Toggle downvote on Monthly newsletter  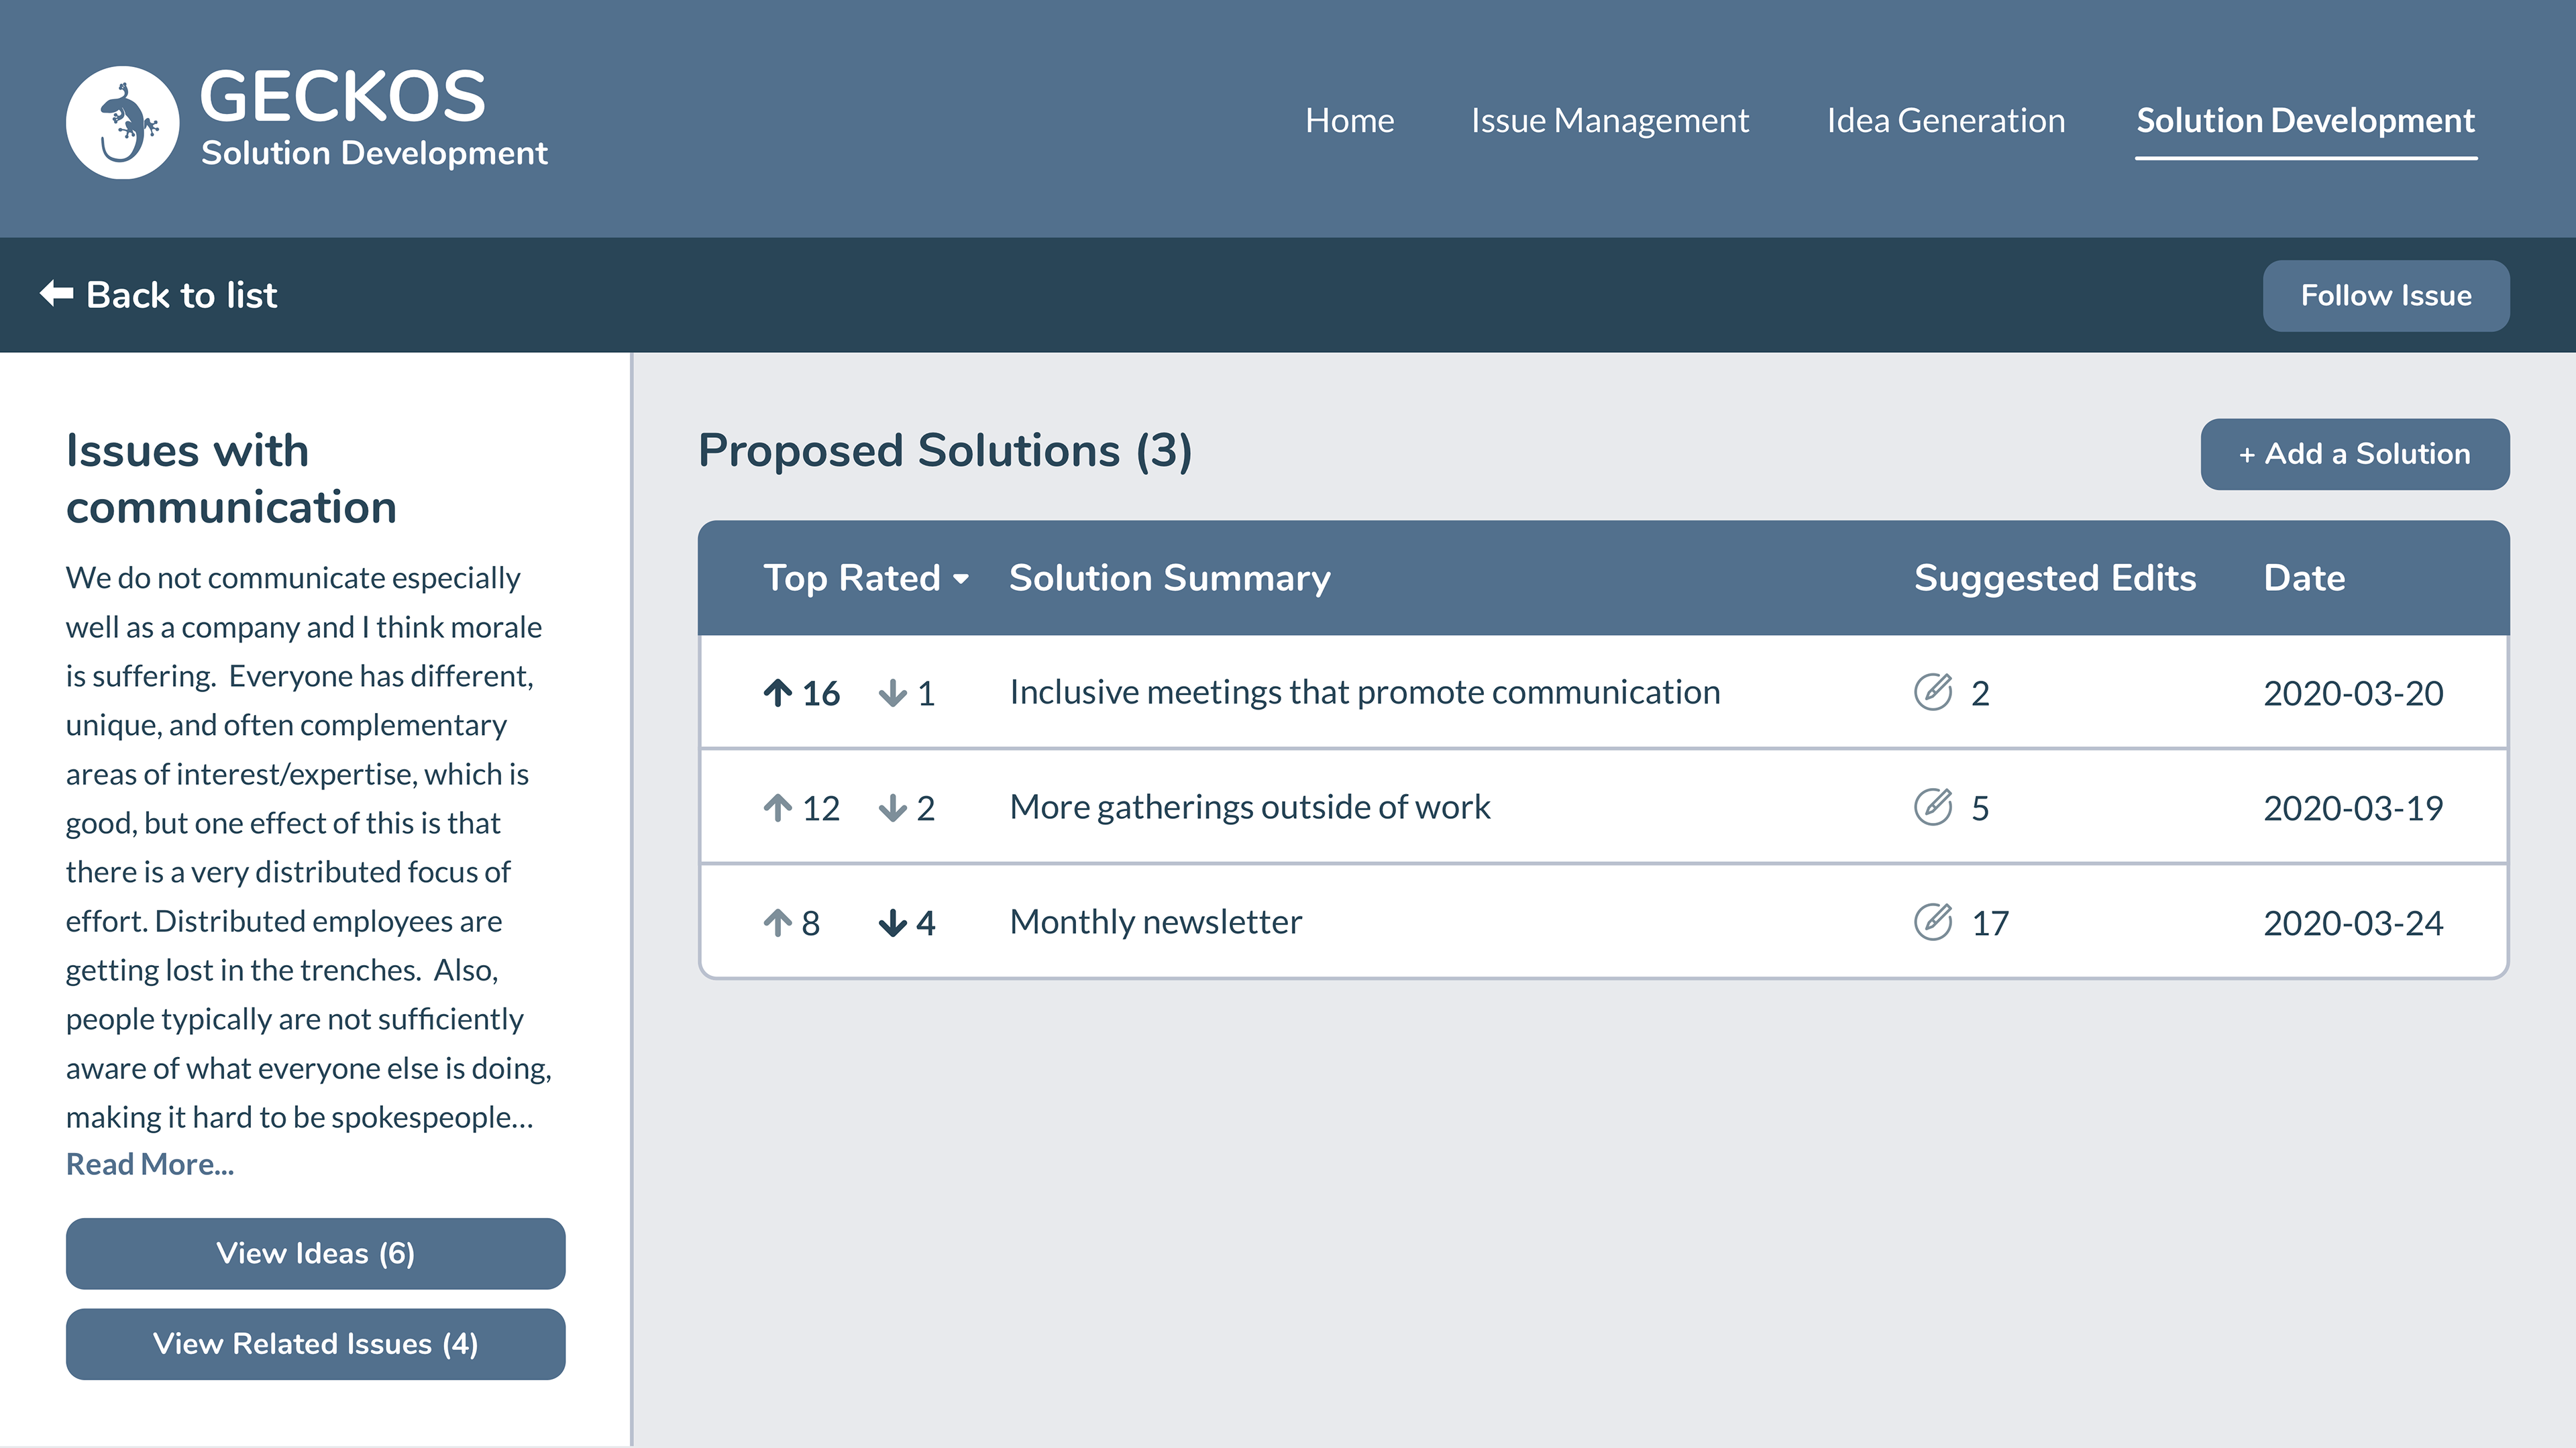(892, 922)
